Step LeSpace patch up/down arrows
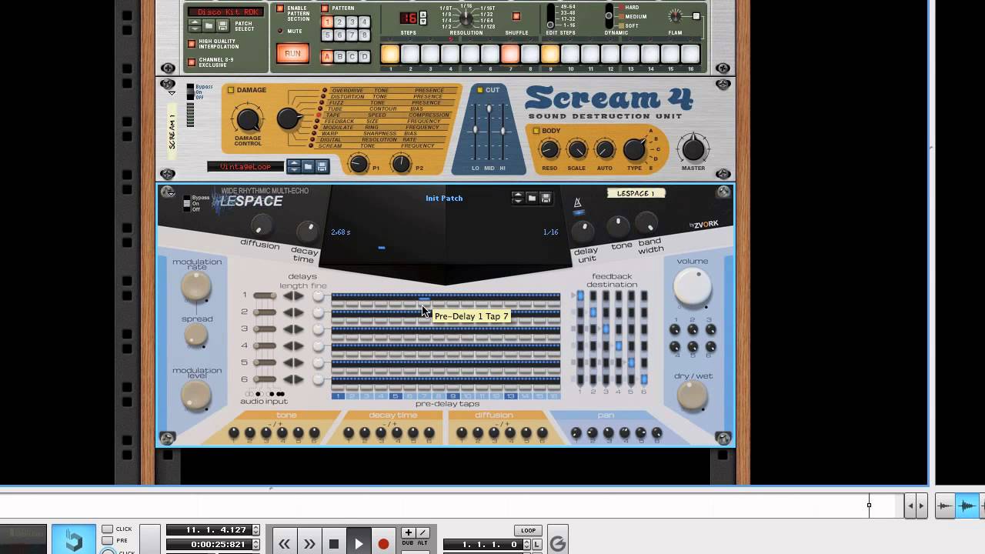Screen dimensions: 985x554 (518, 198)
